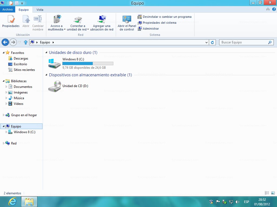Open the volume speaker tray icon
Viewport: 277px width, 207px height.
coord(238,202)
